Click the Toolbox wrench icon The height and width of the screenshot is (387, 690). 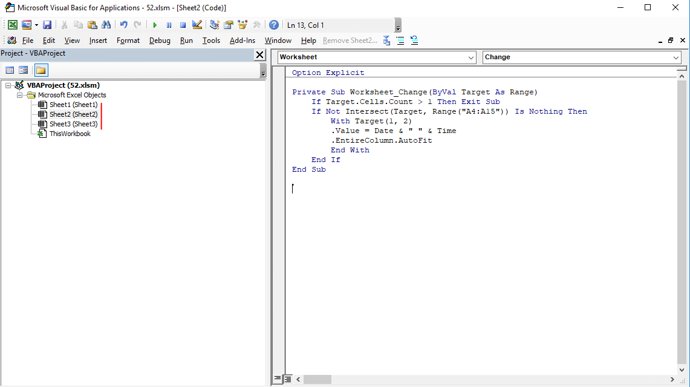point(256,25)
